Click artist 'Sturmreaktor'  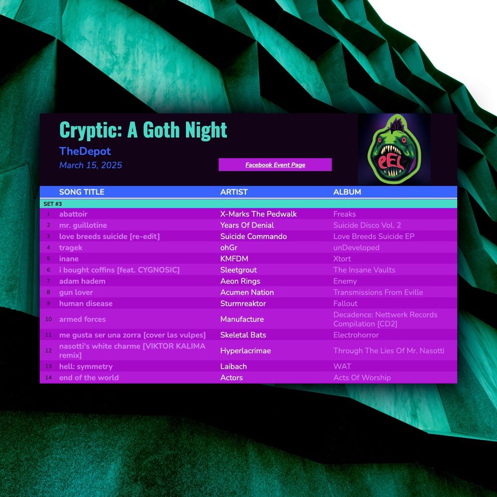pyautogui.click(x=243, y=304)
